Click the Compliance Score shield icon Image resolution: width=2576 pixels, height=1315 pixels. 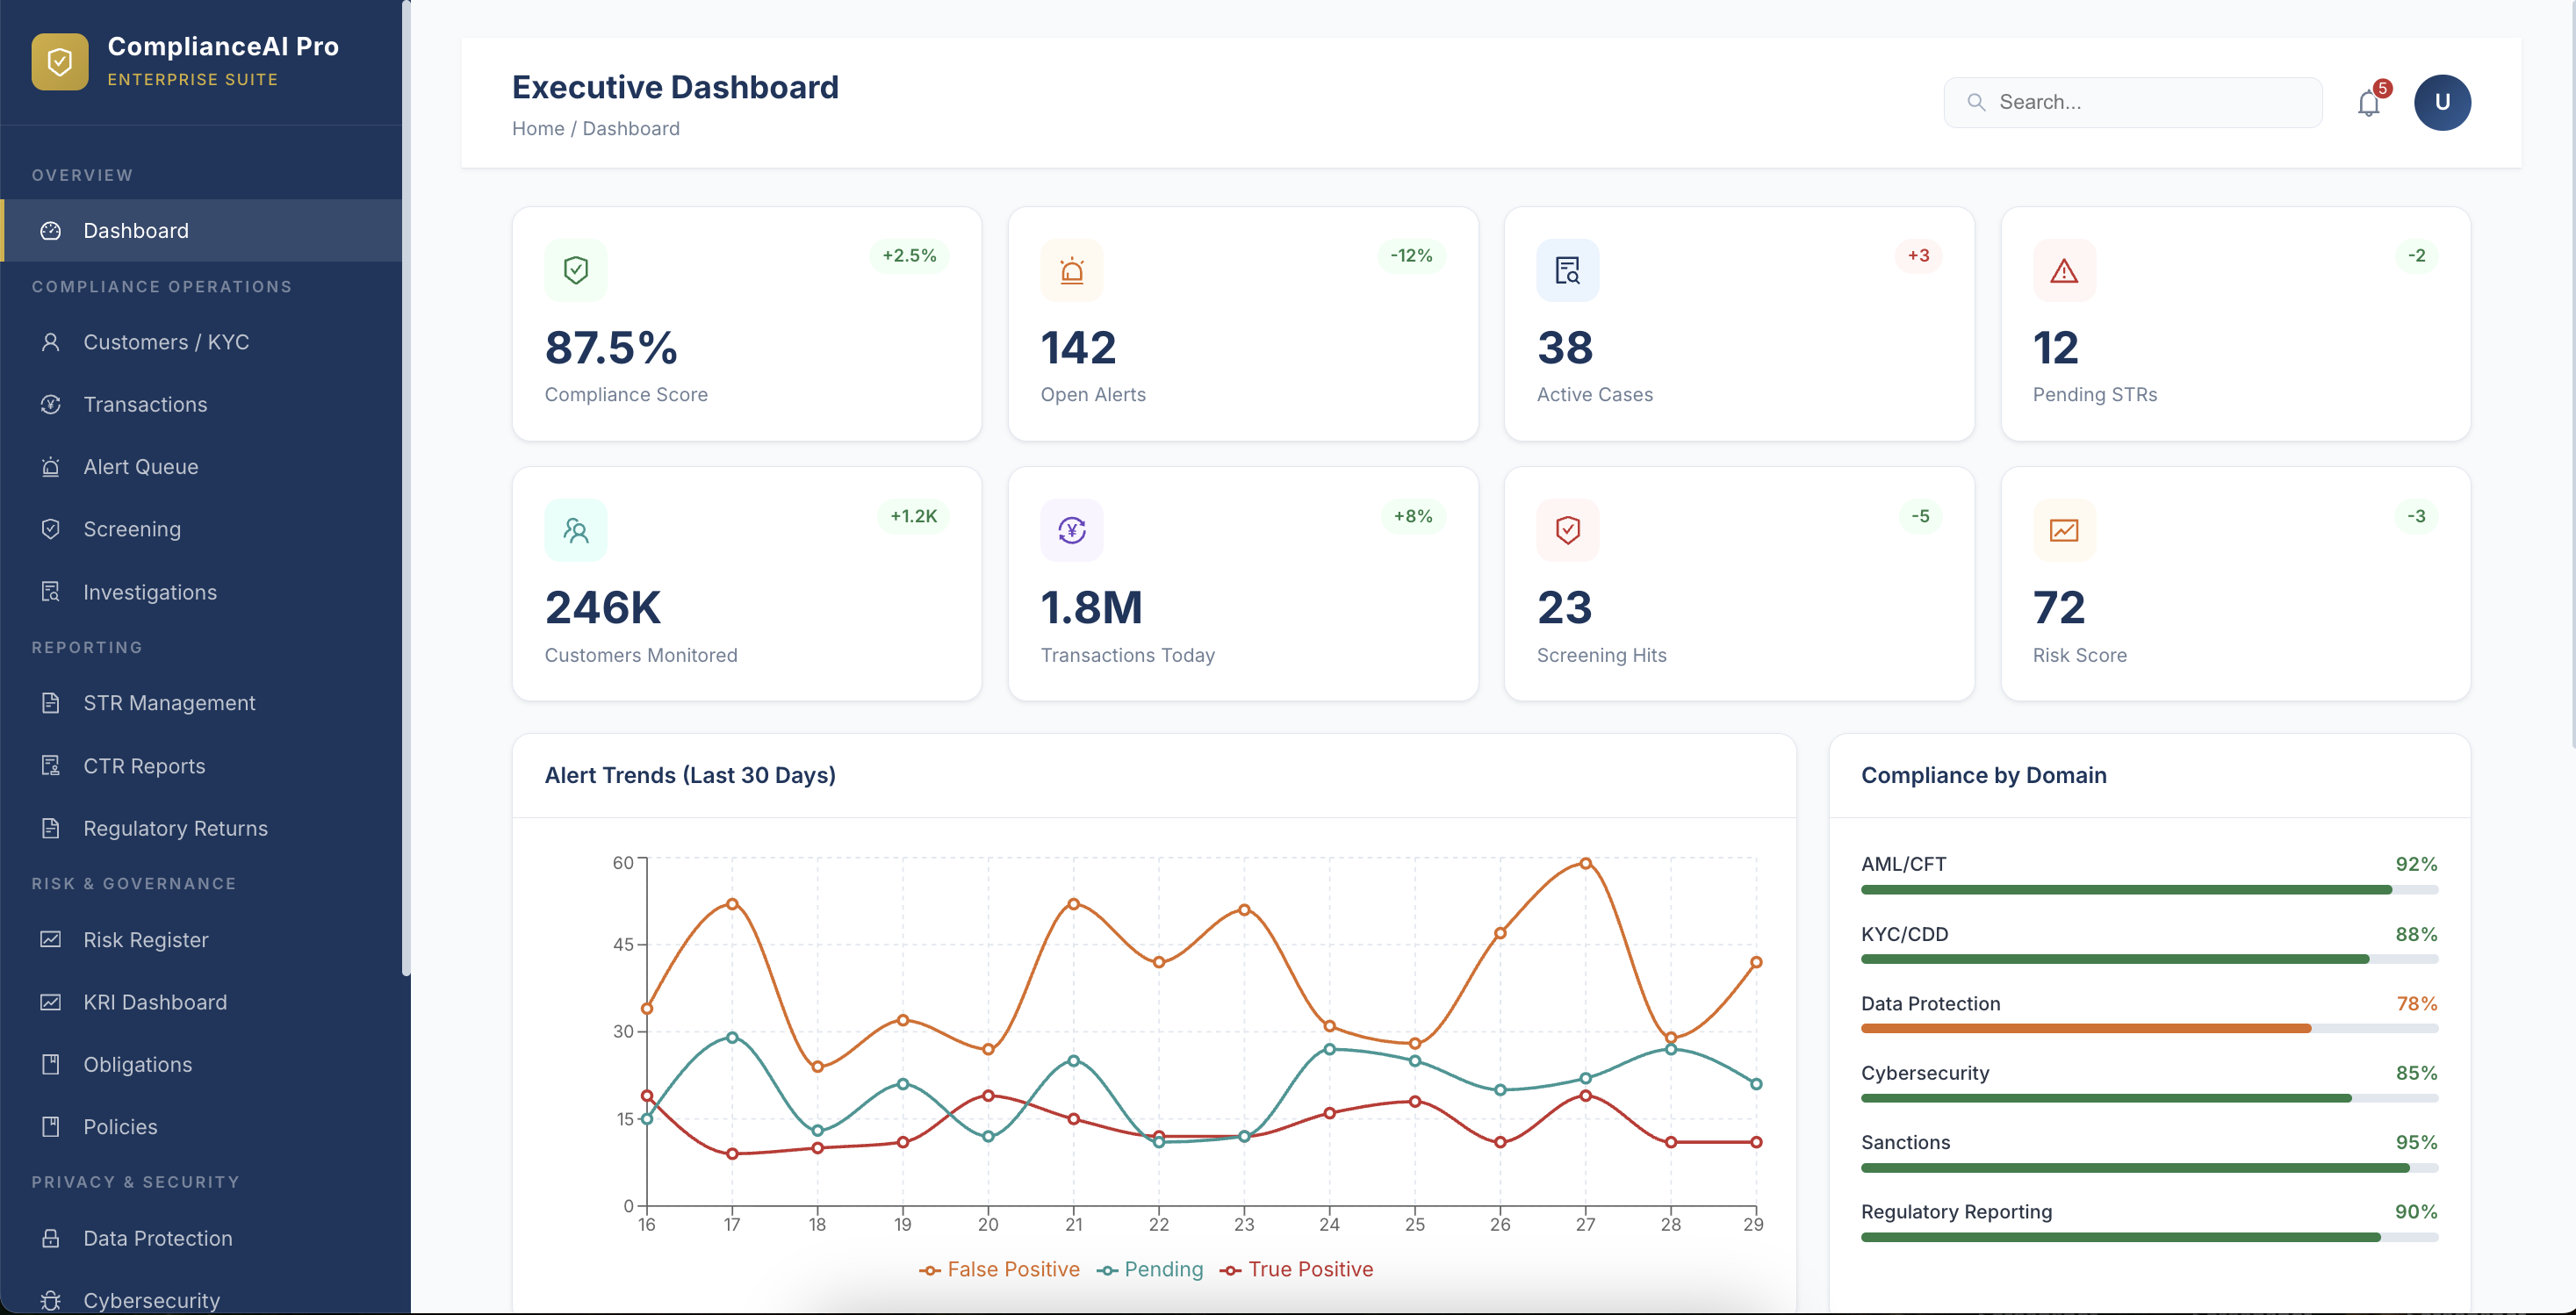[x=575, y=270]
